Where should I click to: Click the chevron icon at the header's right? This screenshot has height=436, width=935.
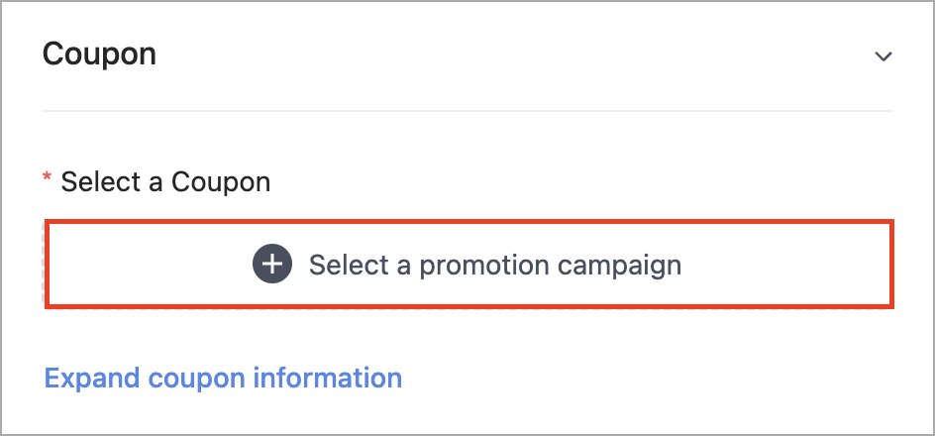(x=883, y=56)
